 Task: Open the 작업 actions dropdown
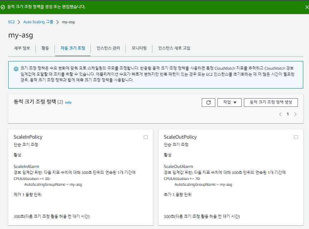point(229,103)
